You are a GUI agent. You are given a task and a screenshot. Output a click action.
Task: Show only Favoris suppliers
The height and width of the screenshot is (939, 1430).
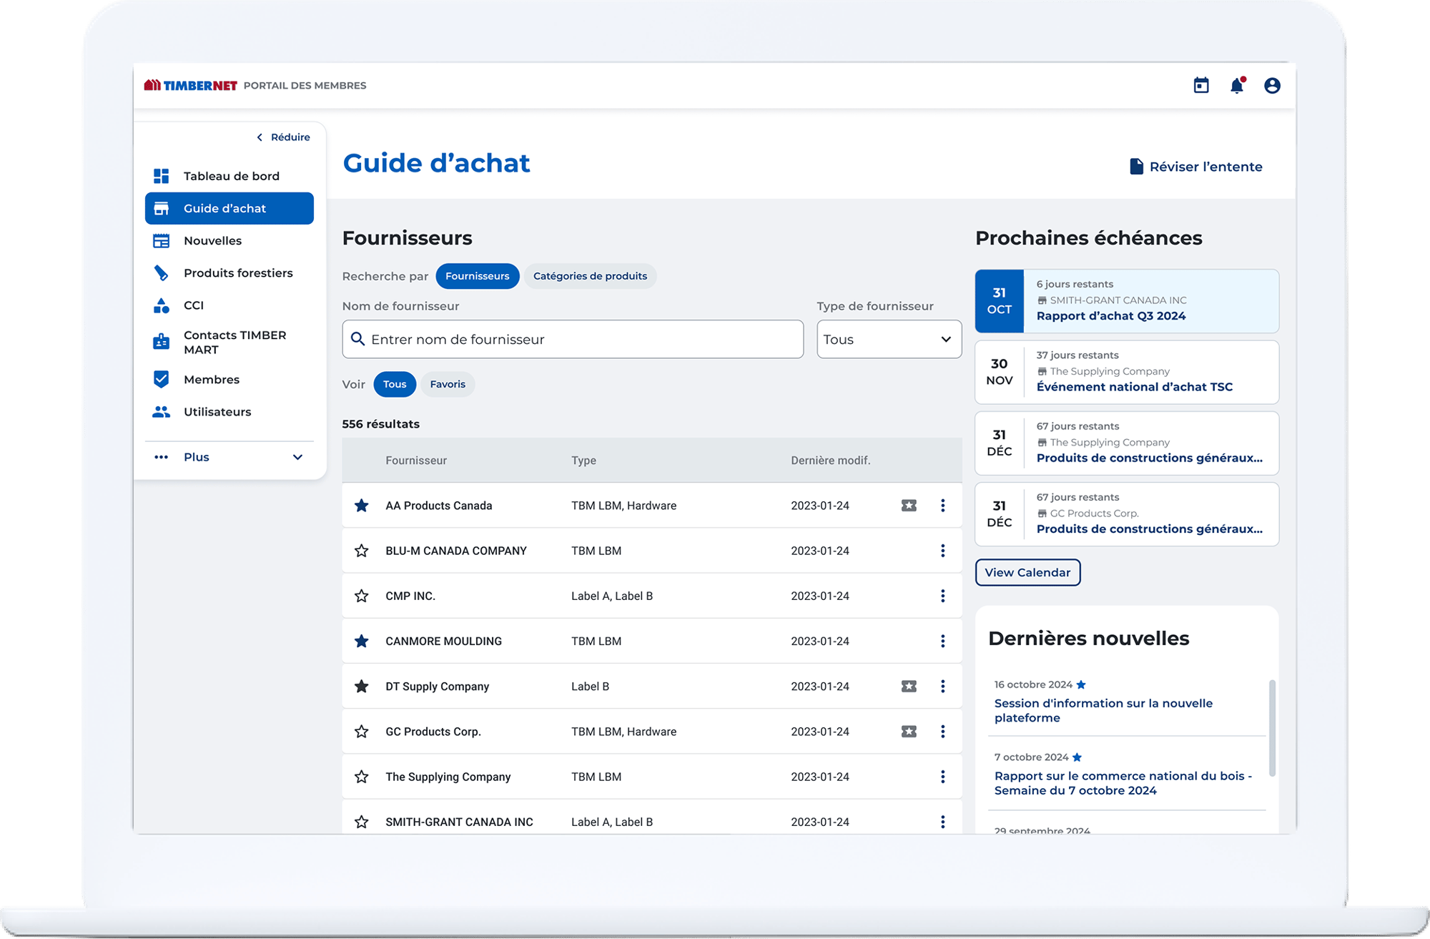(x=448, y=384)
